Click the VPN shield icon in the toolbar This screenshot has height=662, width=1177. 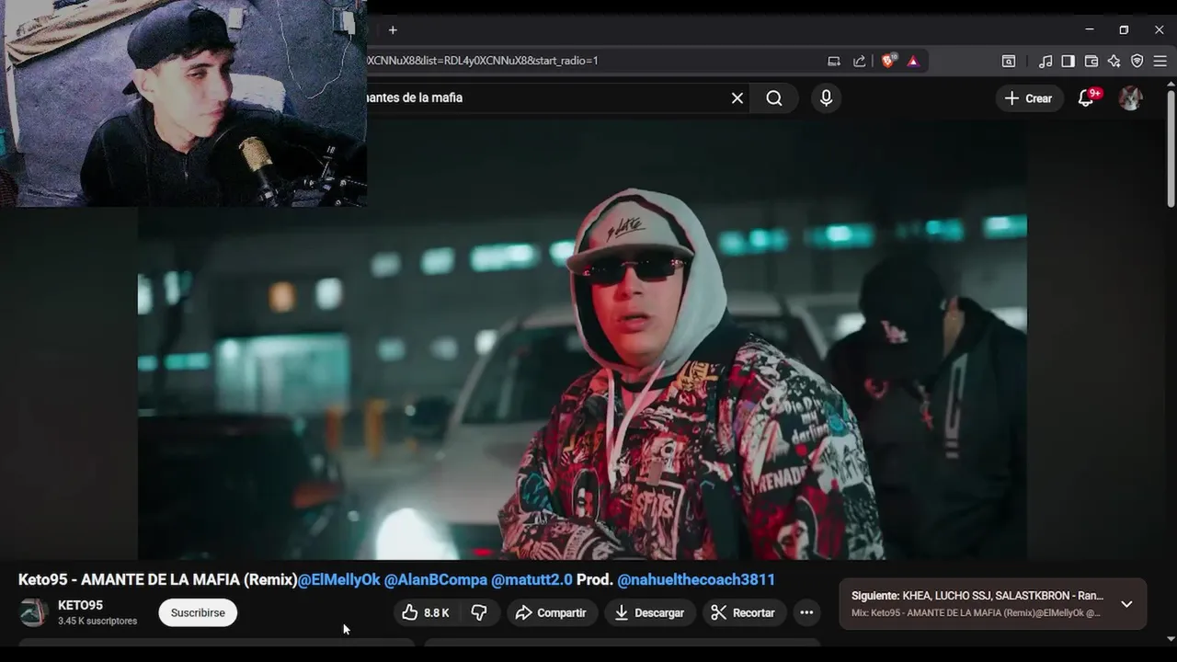pos(1137,62)
